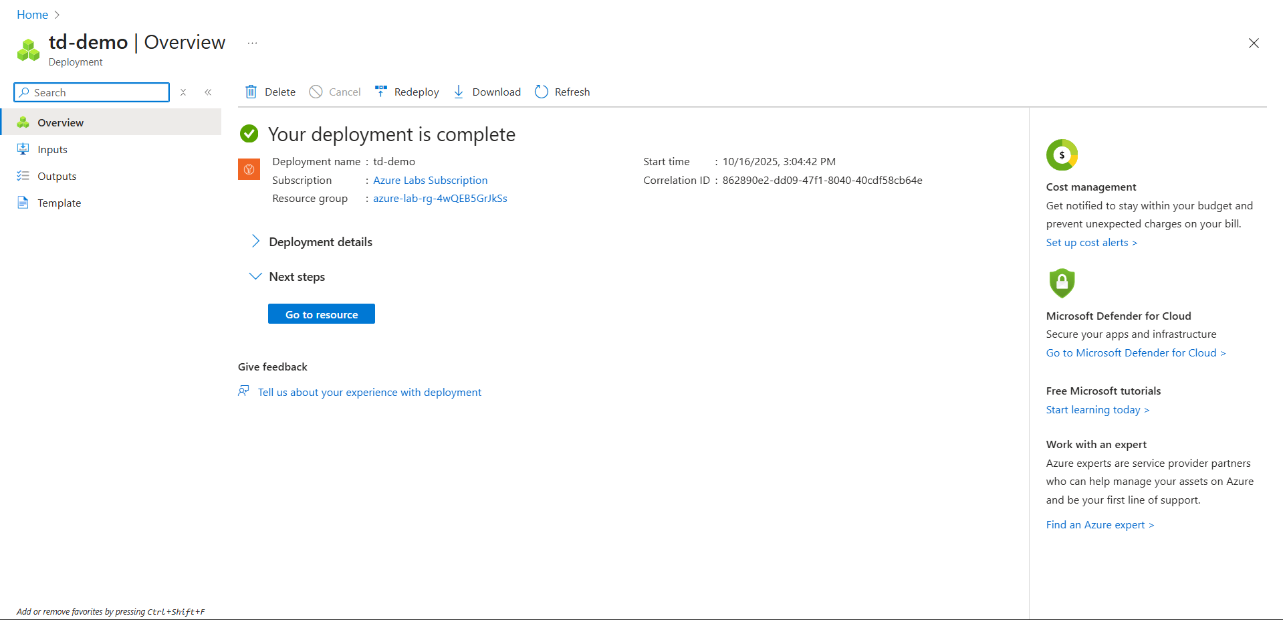The height and width of the screenshot is (620, 1283).
Task: Click Set up cost alerts link
Action: click(1091, 242)
